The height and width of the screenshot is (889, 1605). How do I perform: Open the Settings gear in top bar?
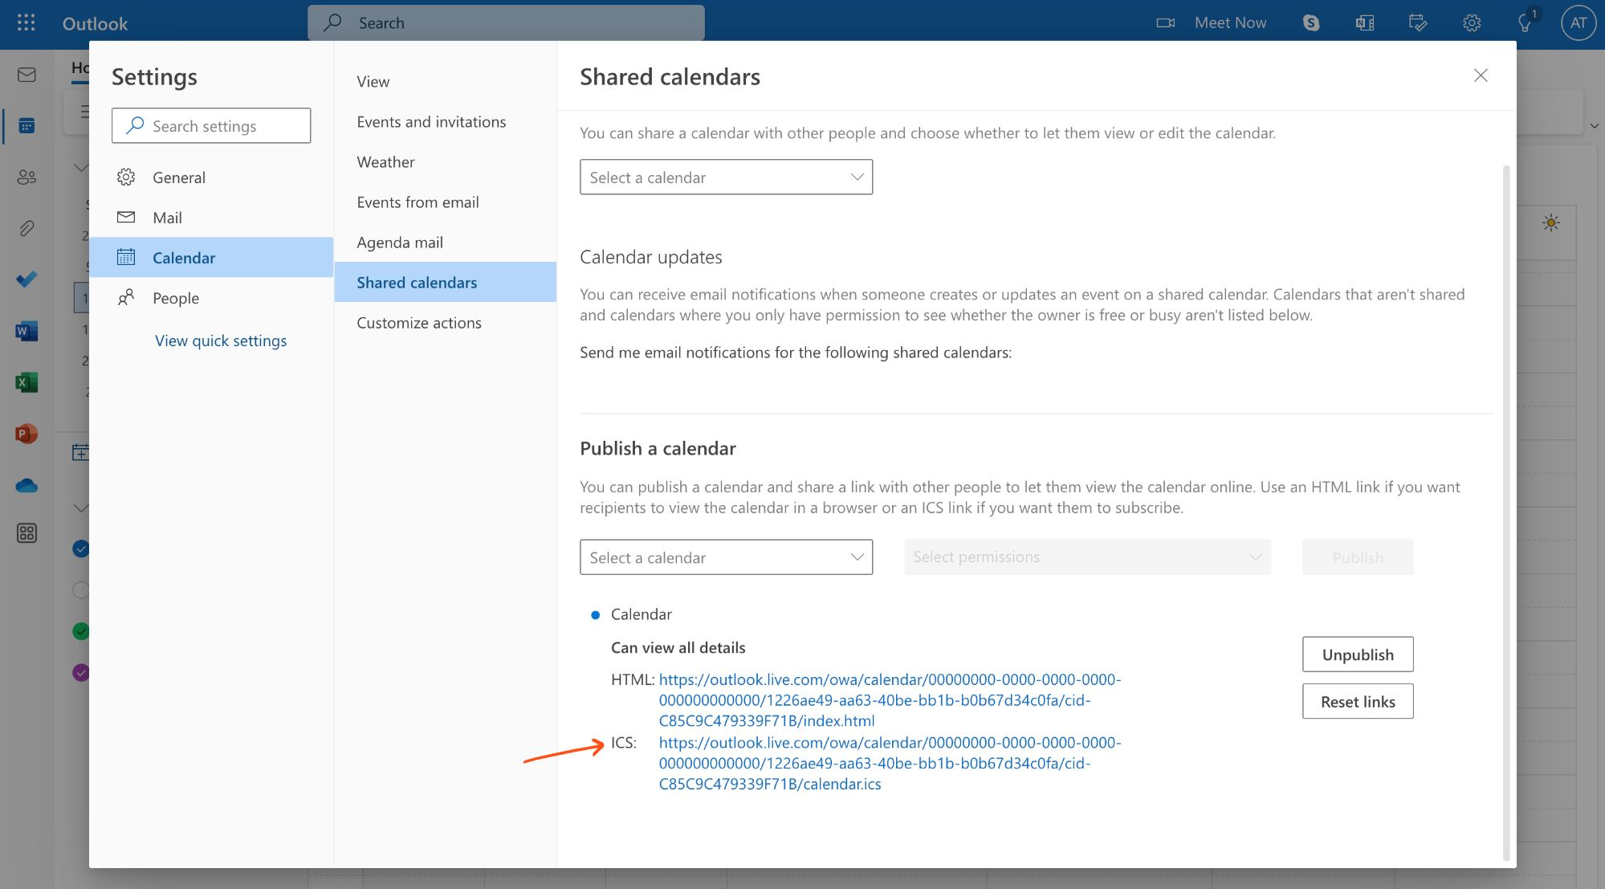tap(1471, 22)
